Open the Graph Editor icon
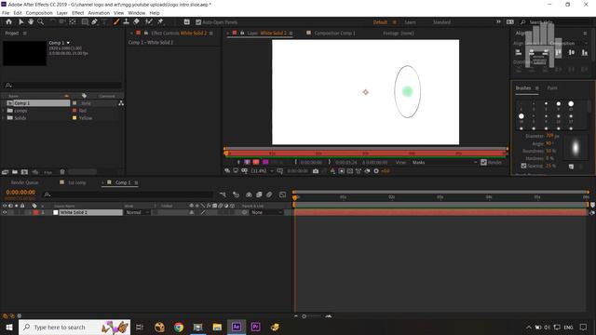Viewport: 596px width, 335px height. click(x=282, y=194)
